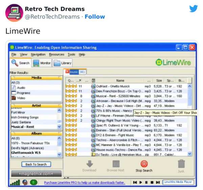
Task: Sort by the Quality column header
Action: (71, 80)
